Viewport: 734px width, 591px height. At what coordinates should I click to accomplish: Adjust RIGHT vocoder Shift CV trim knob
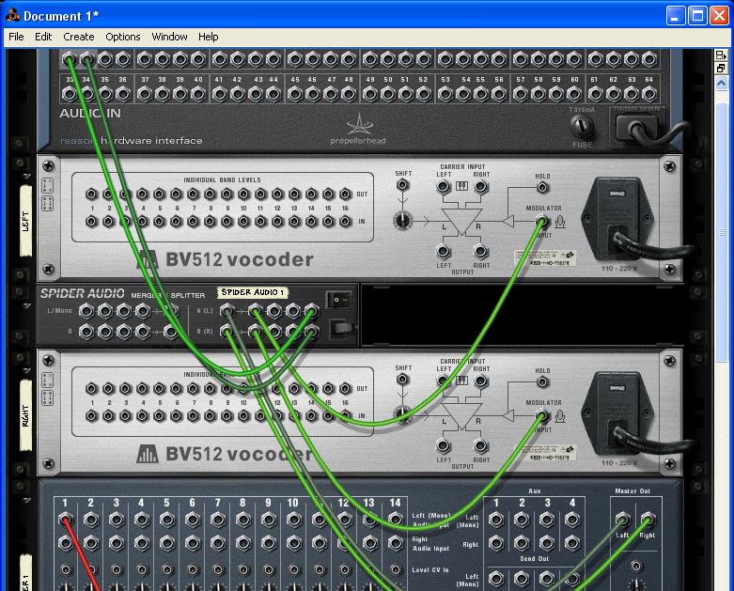pyautogui.click(x=402, y=414)
